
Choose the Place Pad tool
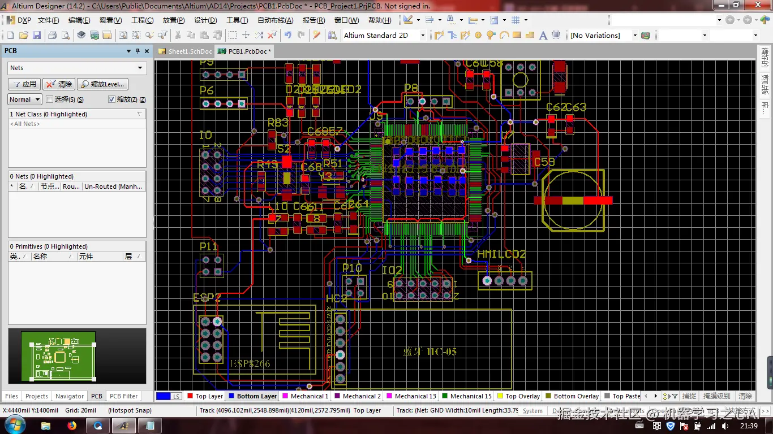(478, 35)
